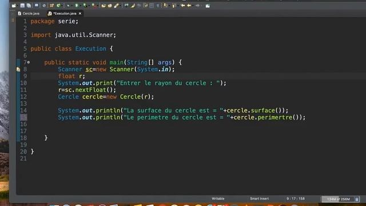Screen dimensions: 366x206
Task: Click the Back navigation arrow icon
Action: pos(189,6)
